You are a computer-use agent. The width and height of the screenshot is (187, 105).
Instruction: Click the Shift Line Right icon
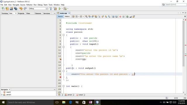point(116,17)
